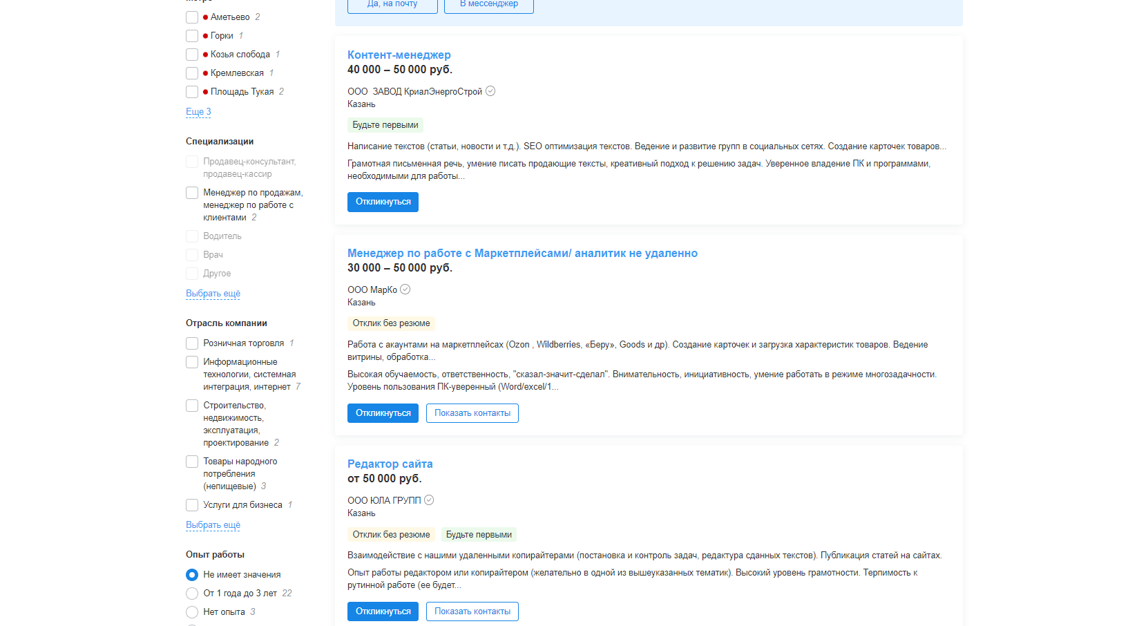The image size is (1148, 626).
Task: Check the Аметьево metro filter
Action: (192, 17)
